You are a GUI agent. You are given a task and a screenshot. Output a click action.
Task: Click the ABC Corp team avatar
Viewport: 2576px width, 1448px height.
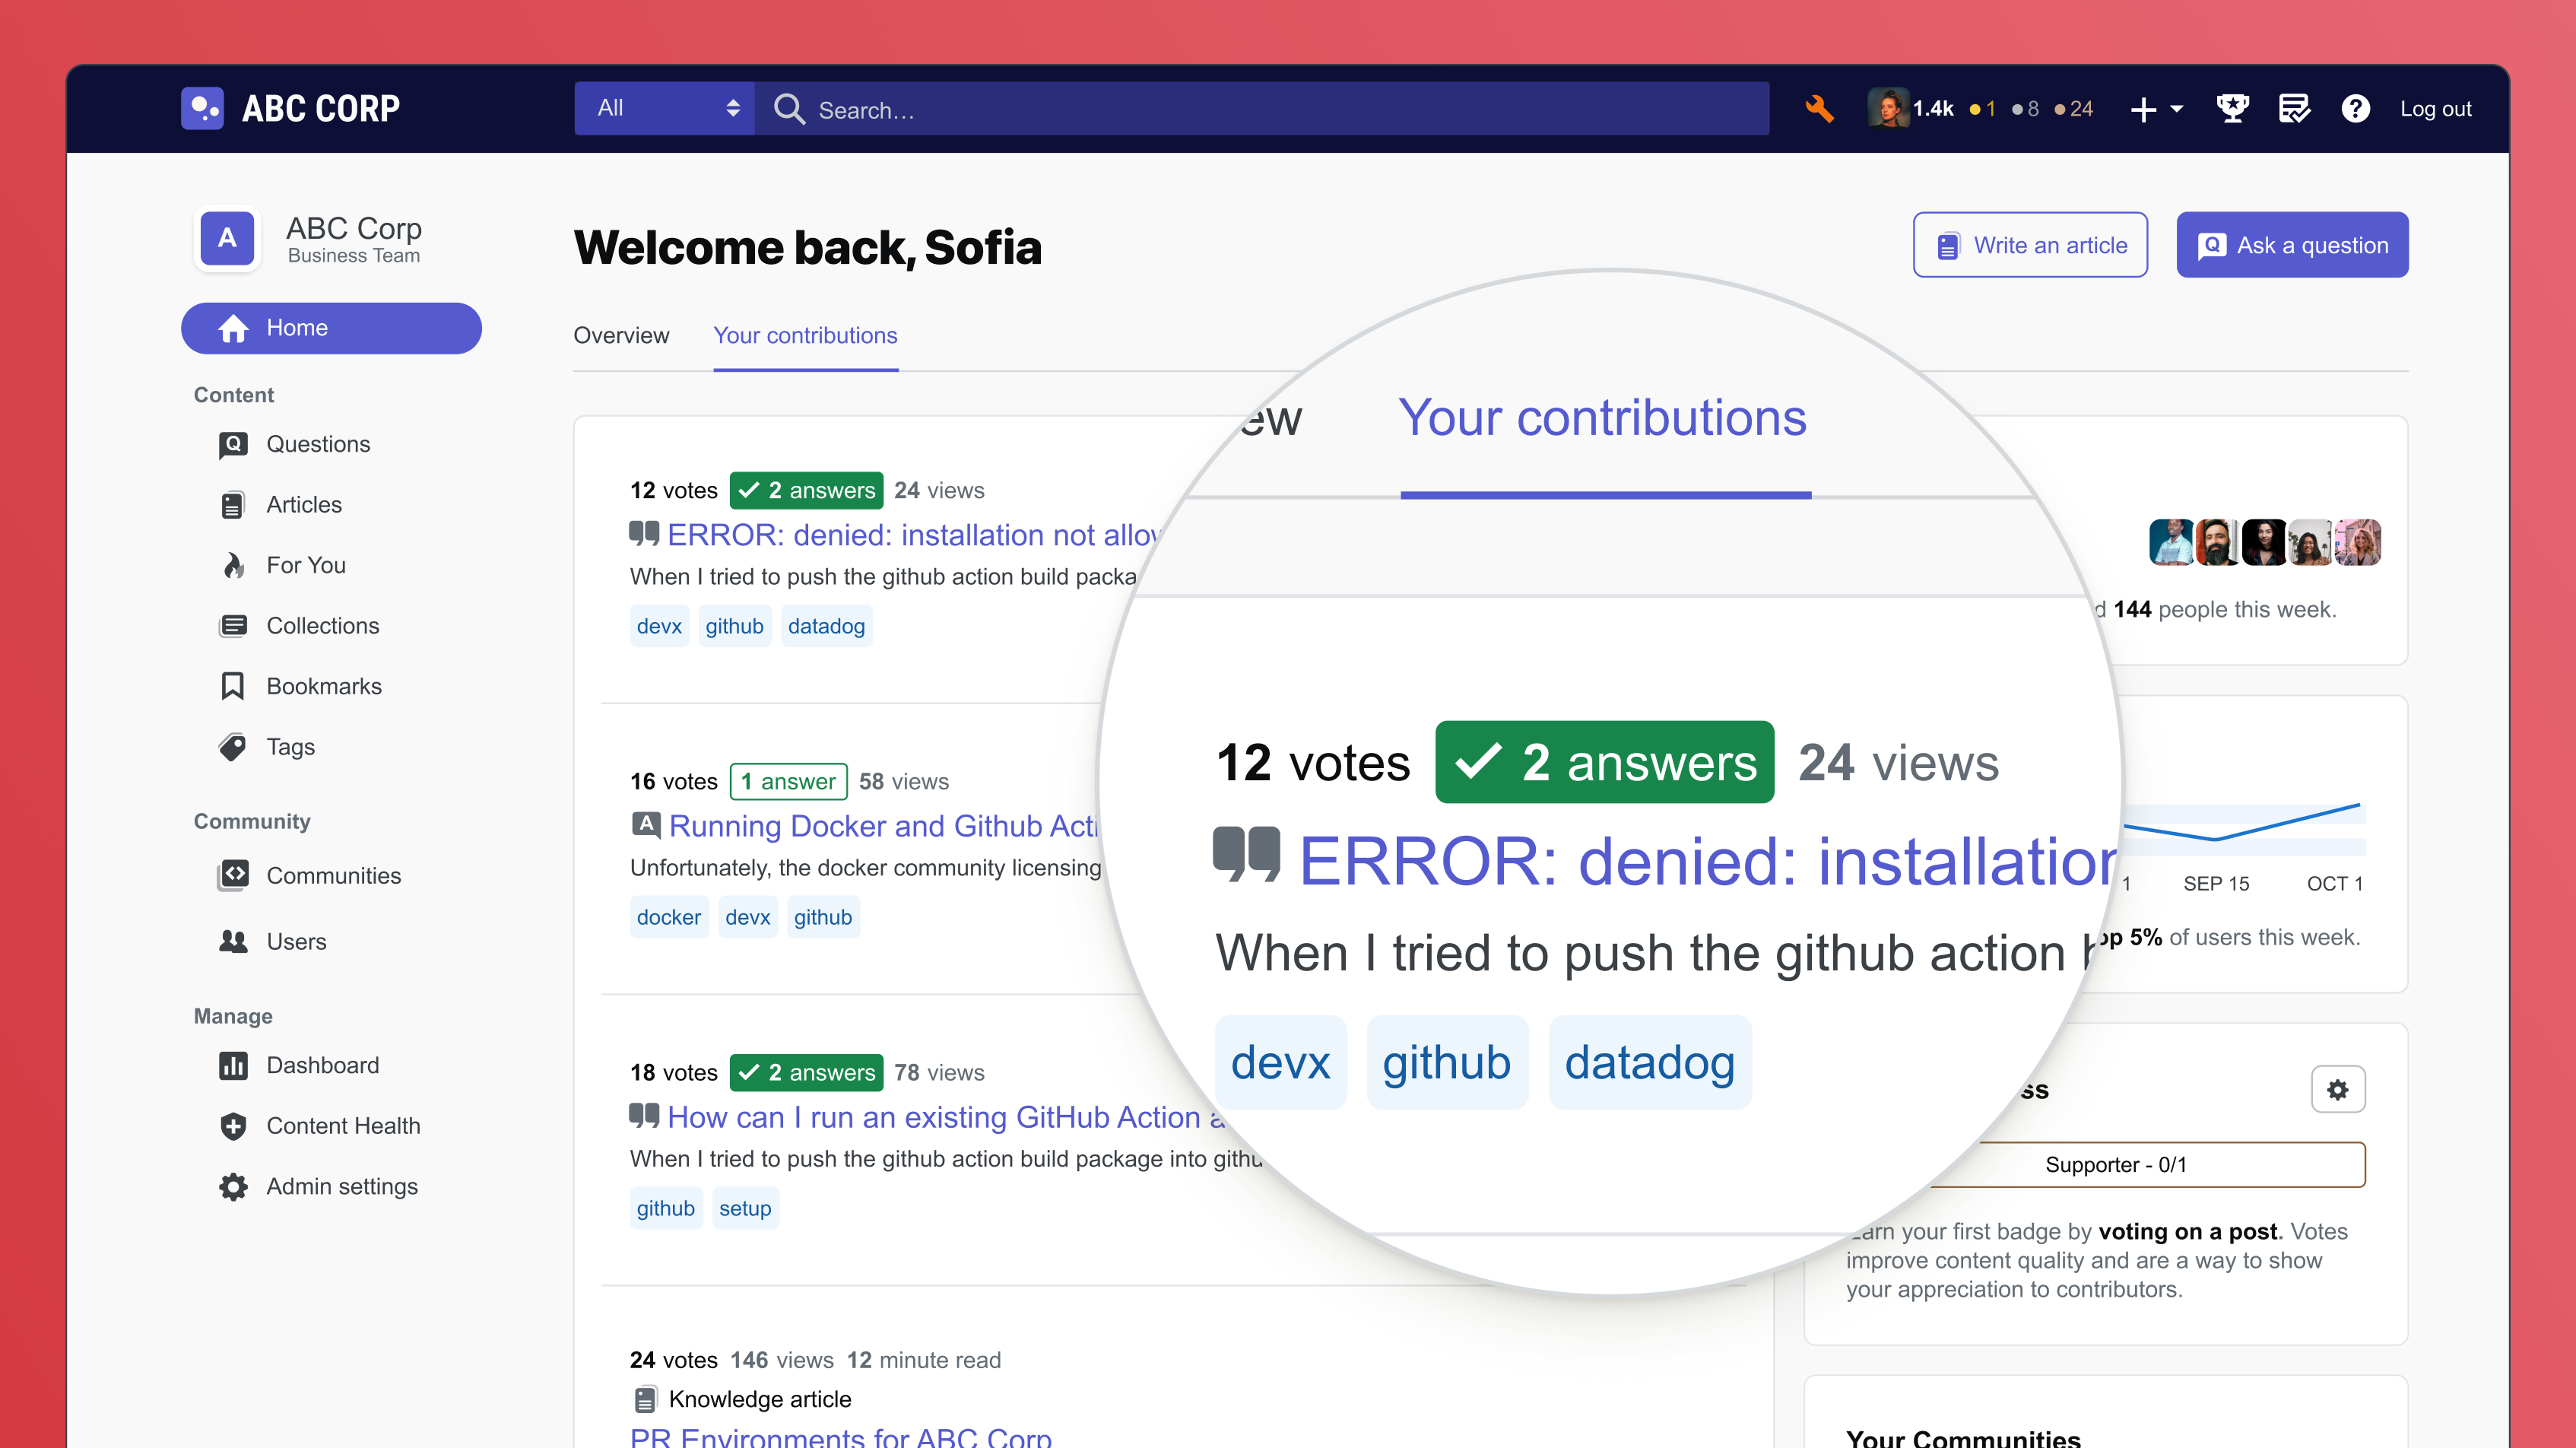pyautogui.click(x=228, y=238)
